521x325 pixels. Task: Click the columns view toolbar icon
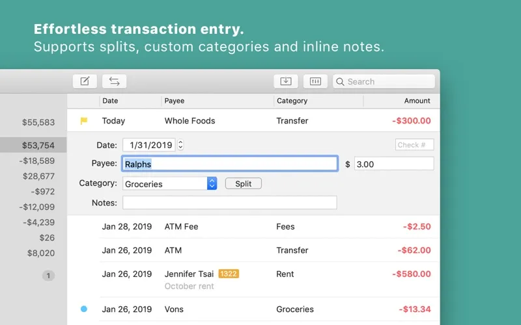[x=315, y=81]
